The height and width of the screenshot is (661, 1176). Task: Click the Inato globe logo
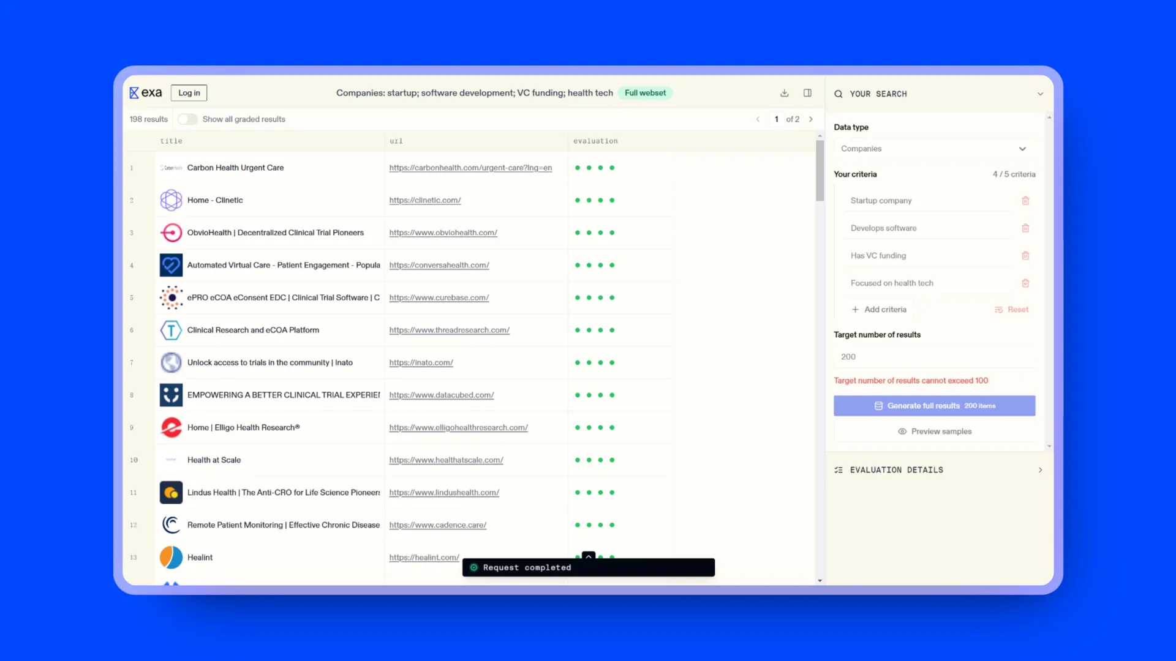[x=171, y=362]
